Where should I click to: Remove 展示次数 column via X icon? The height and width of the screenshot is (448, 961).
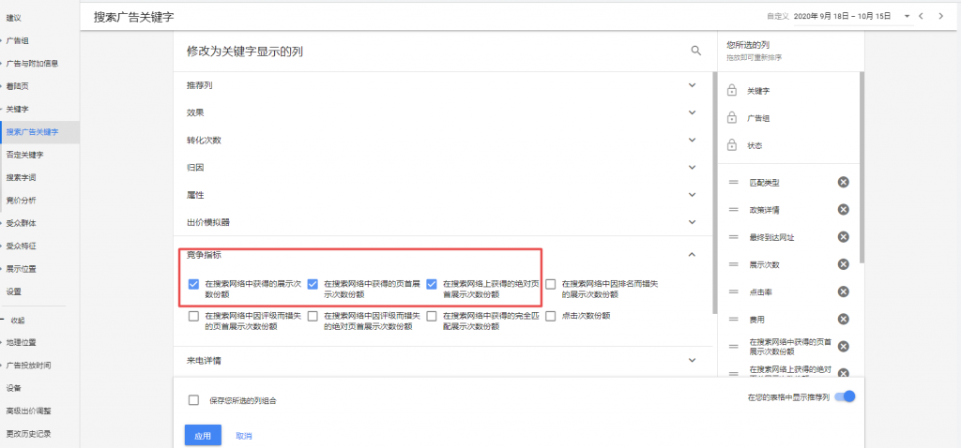click(844, 263)
